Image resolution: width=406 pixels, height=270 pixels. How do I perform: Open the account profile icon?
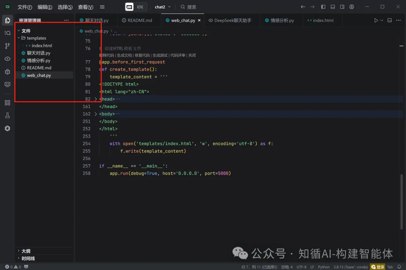[x=351, y=7]
